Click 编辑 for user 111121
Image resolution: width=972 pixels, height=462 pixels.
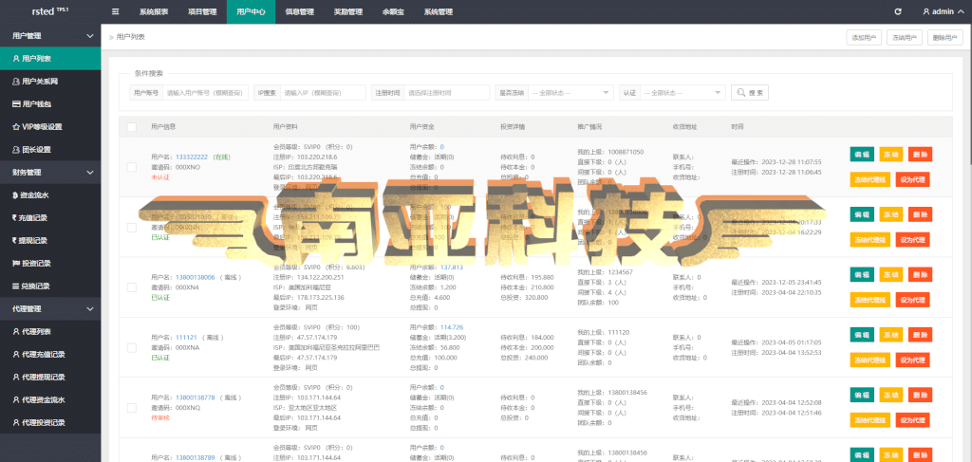(x=862, y=335)
